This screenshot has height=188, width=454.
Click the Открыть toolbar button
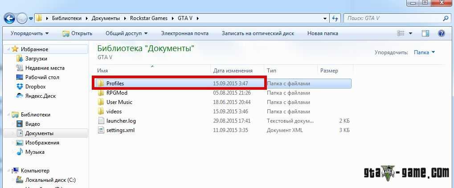(x=77, y=33)
